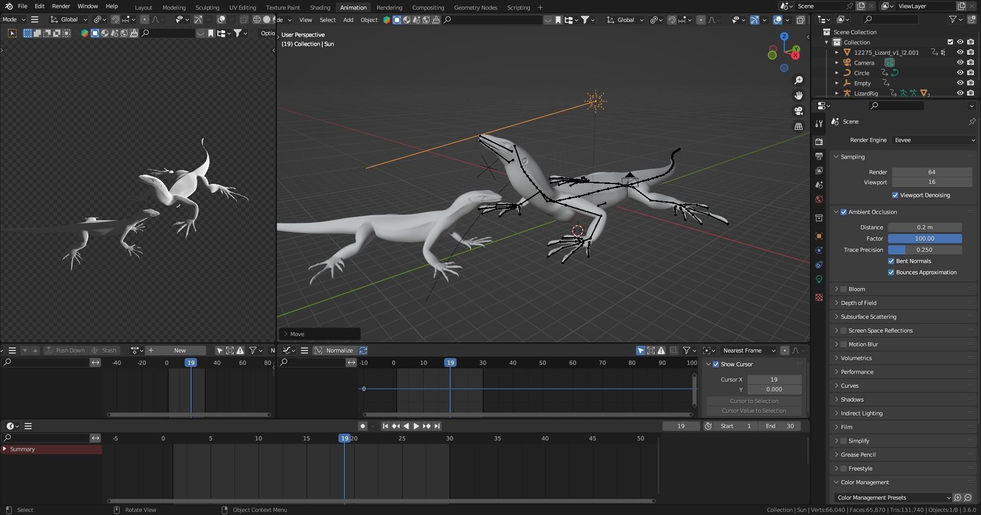Viewport: 981px width, 515px height.
Task: Toggle Viewport Denoising checkbox
Action: (895, 195)
